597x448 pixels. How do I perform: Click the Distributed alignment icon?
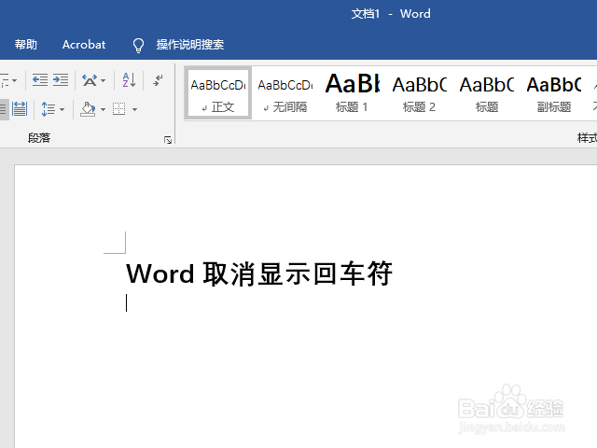pyautogui.click(x=20, y=109)
